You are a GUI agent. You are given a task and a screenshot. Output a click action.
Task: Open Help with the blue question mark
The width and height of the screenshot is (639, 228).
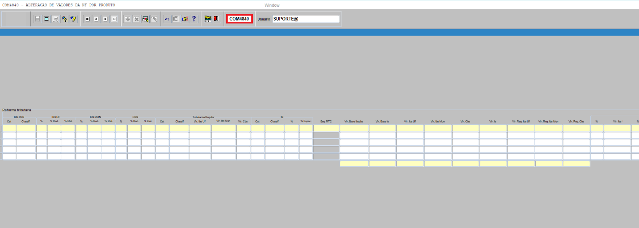point(194,19)
